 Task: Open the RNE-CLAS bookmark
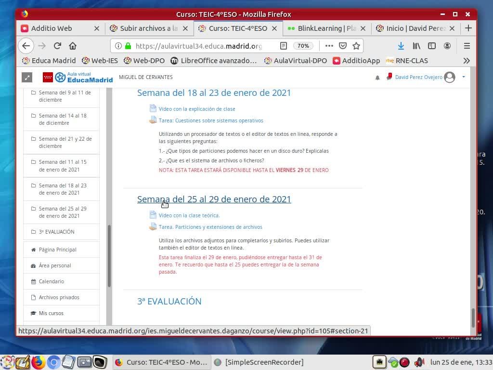point(407,61)
